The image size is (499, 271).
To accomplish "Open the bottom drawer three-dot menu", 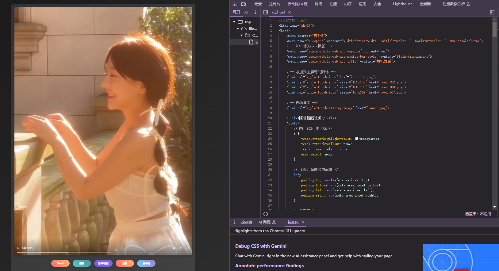I will 235,222.
